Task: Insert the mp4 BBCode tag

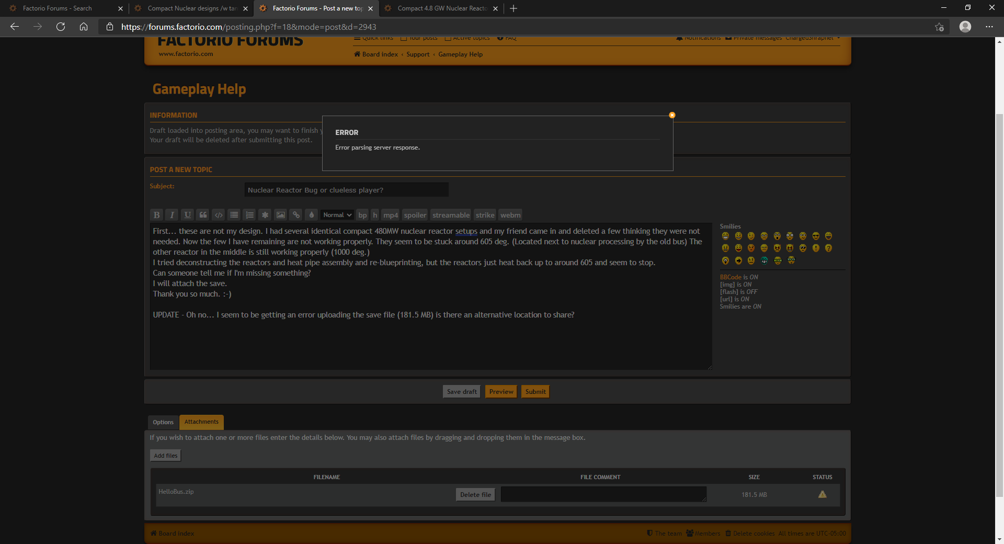Action: [x=391, y=215]
